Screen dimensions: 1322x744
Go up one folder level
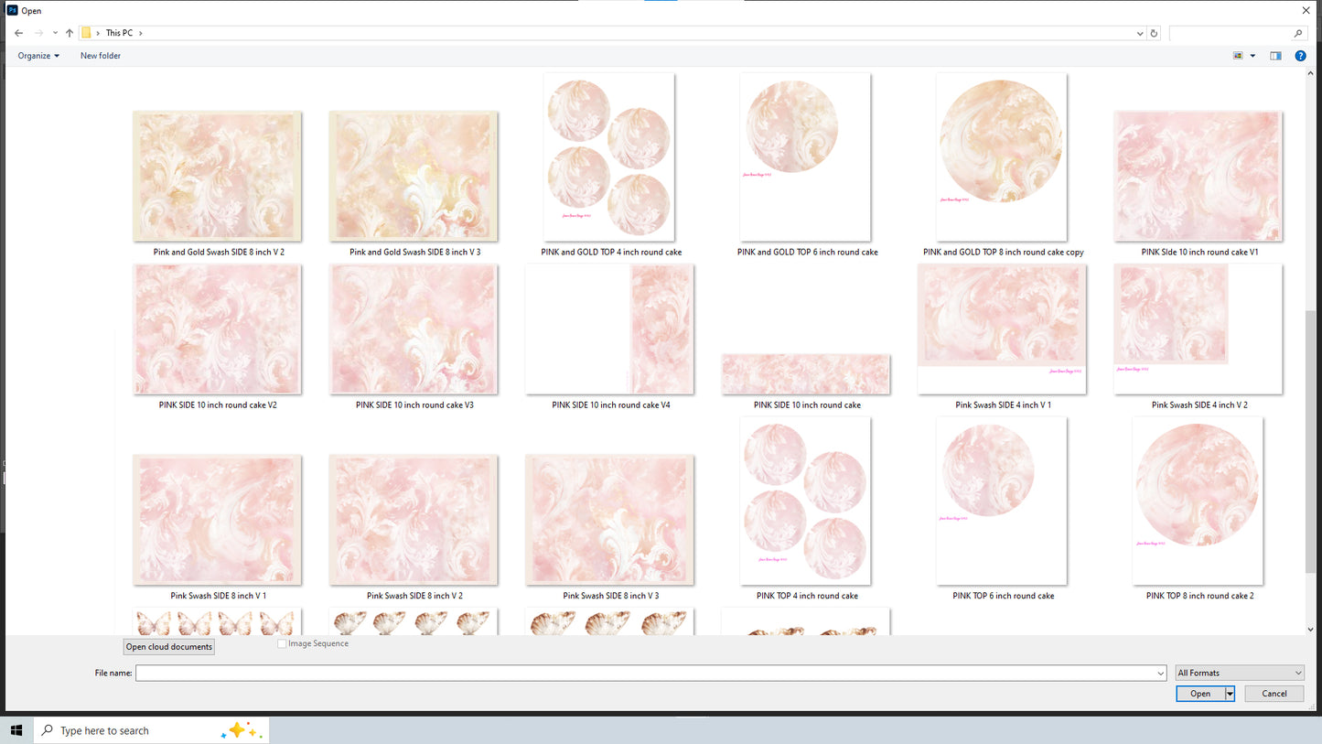(70, 33)
